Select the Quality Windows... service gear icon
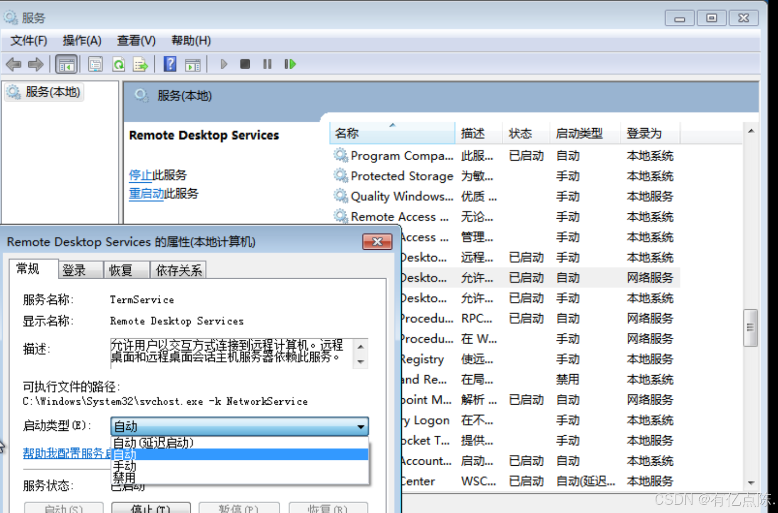 pos(340,196)
